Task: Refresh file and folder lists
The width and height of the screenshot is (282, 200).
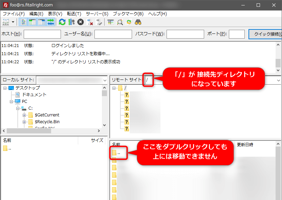Action: [x=62, y=22]
